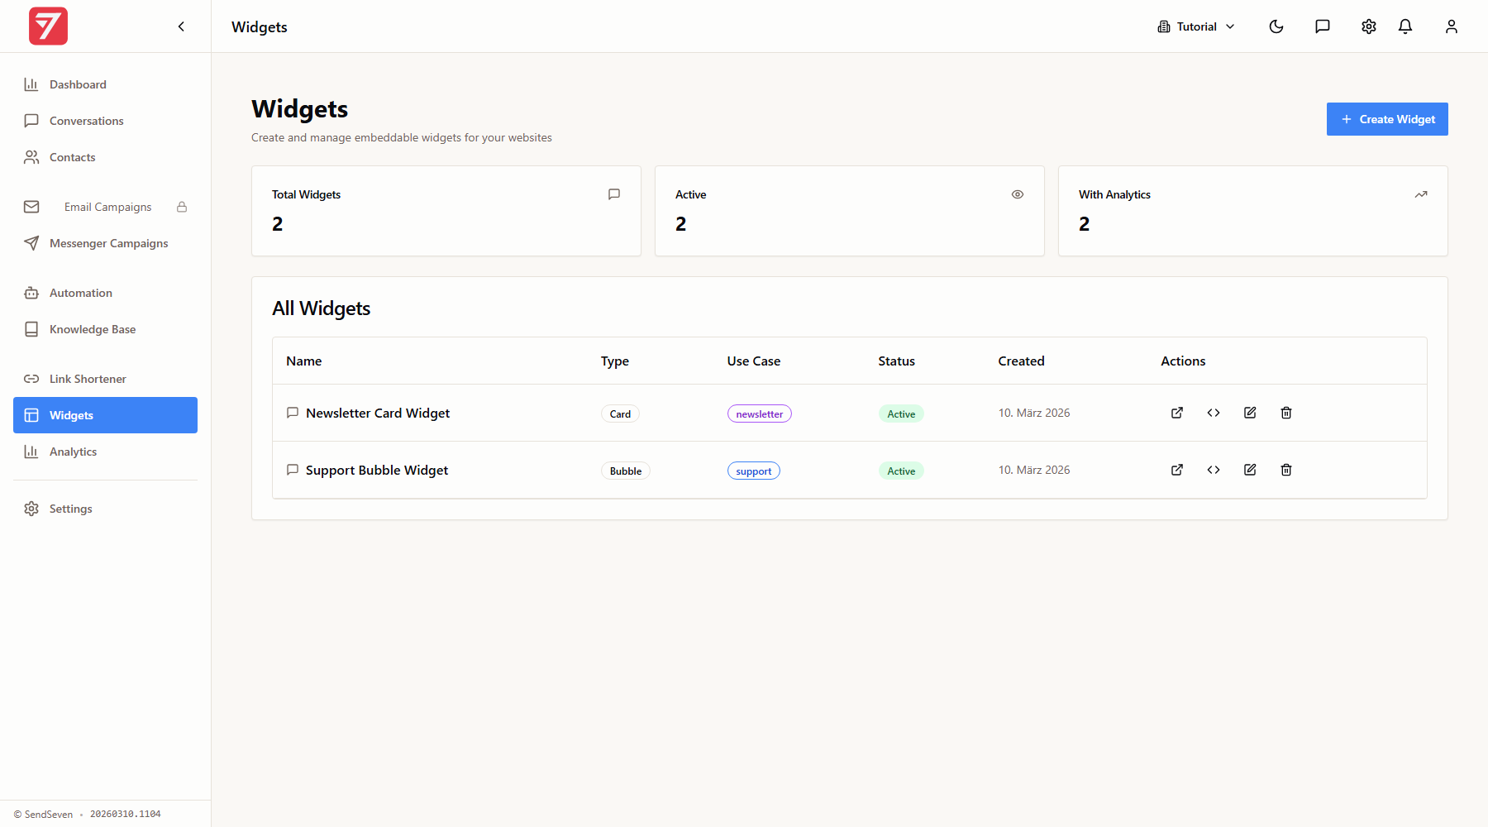Click created date of Newsletter Card Widget
This screenshot has height=827, width=1488.
(1034, 413)
